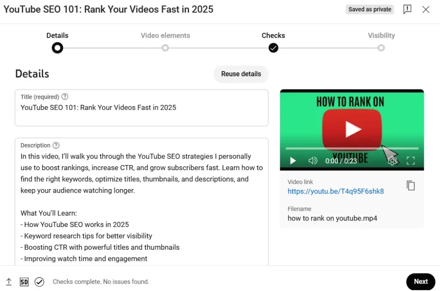
Task: Jump to the Video elements step
Action: (x=165, y=48)
